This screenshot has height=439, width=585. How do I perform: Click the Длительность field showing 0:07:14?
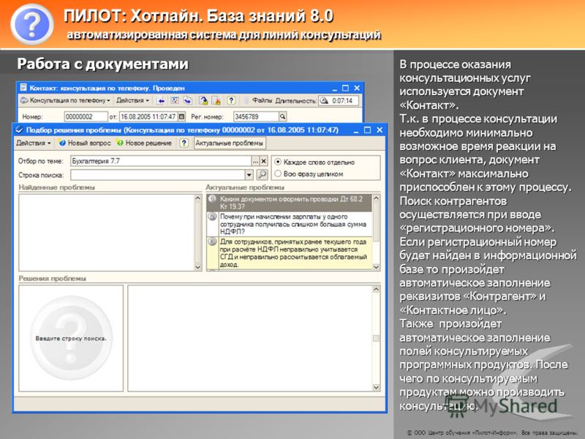coord(339,101)
